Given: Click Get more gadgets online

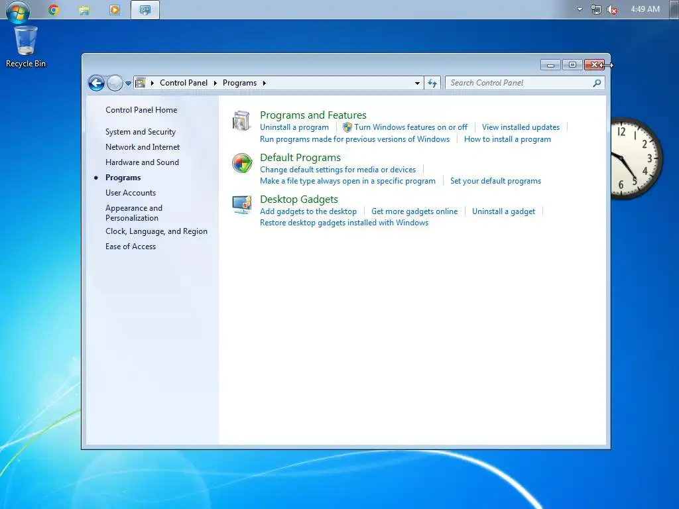Looking at the screenshot, I should pyautogui.click(x=414, y=211).
